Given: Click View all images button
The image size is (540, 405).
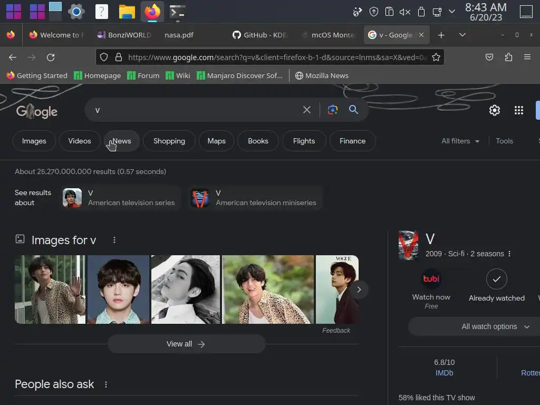Looking at the screenshot, I should tap(186, 344).
